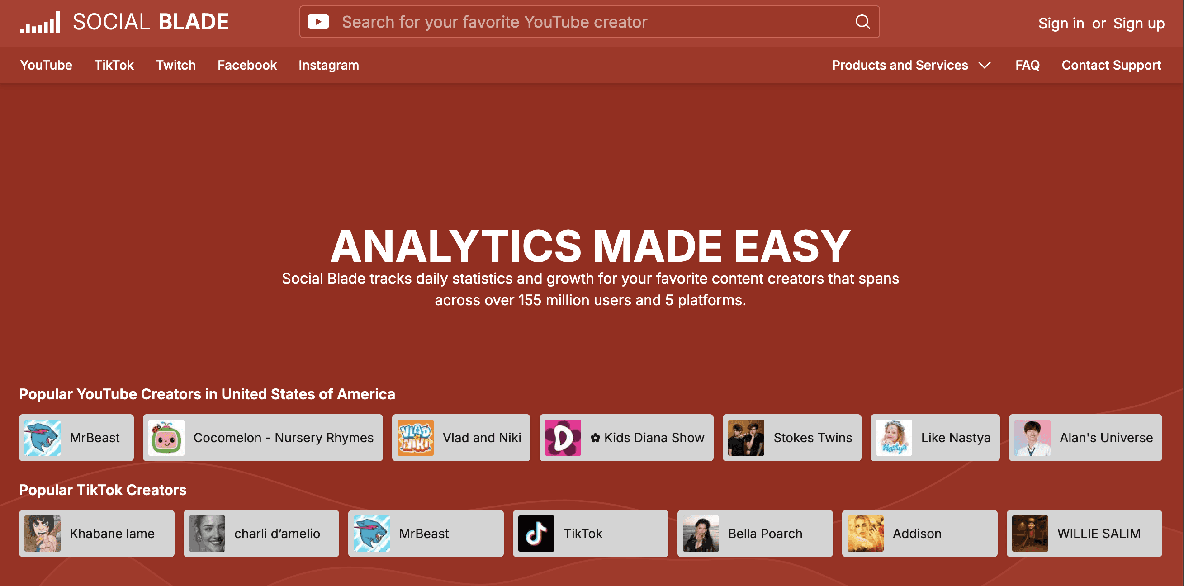This screenshot has height=586, width=1184.
Task: Click the magnifying glass search icon
Action: (862, 22)
